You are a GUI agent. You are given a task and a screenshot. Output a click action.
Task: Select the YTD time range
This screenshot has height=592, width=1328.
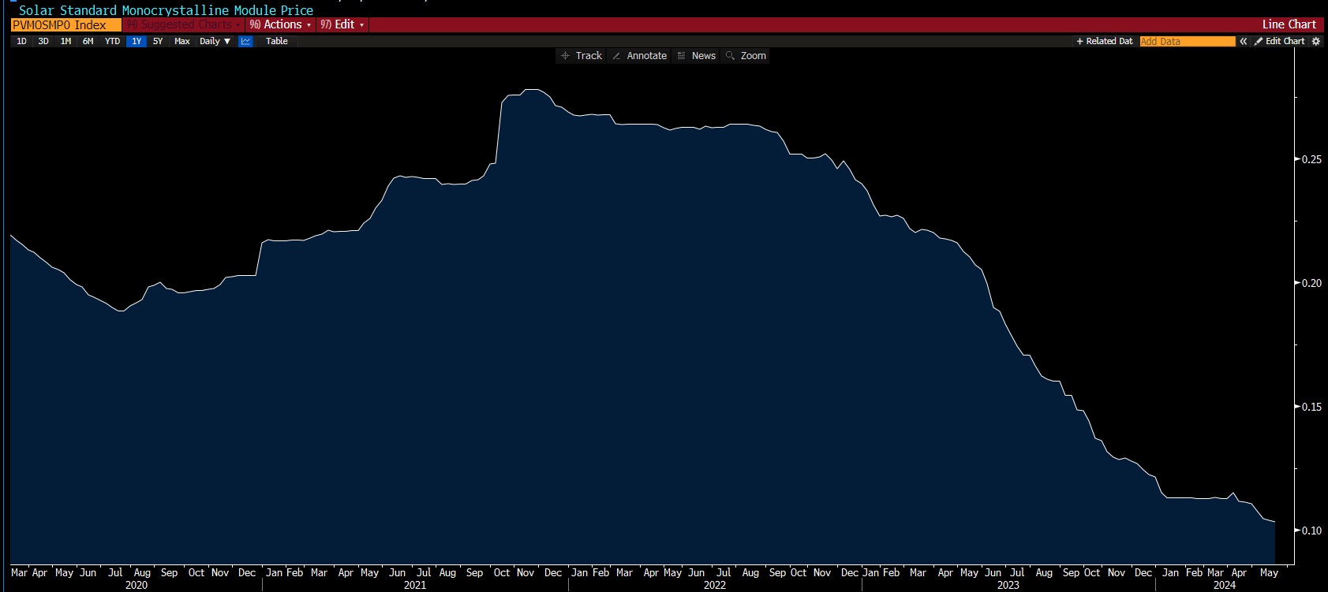(x=112, y=41)
